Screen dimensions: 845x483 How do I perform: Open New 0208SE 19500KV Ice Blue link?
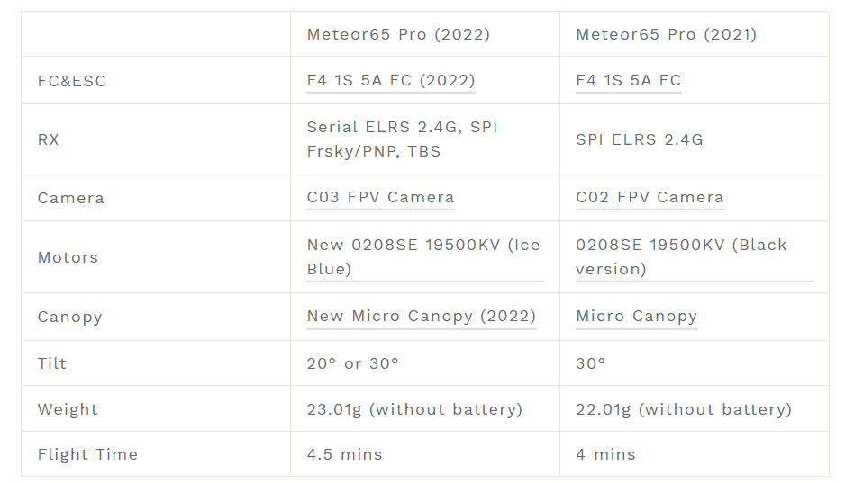[422, 256]
